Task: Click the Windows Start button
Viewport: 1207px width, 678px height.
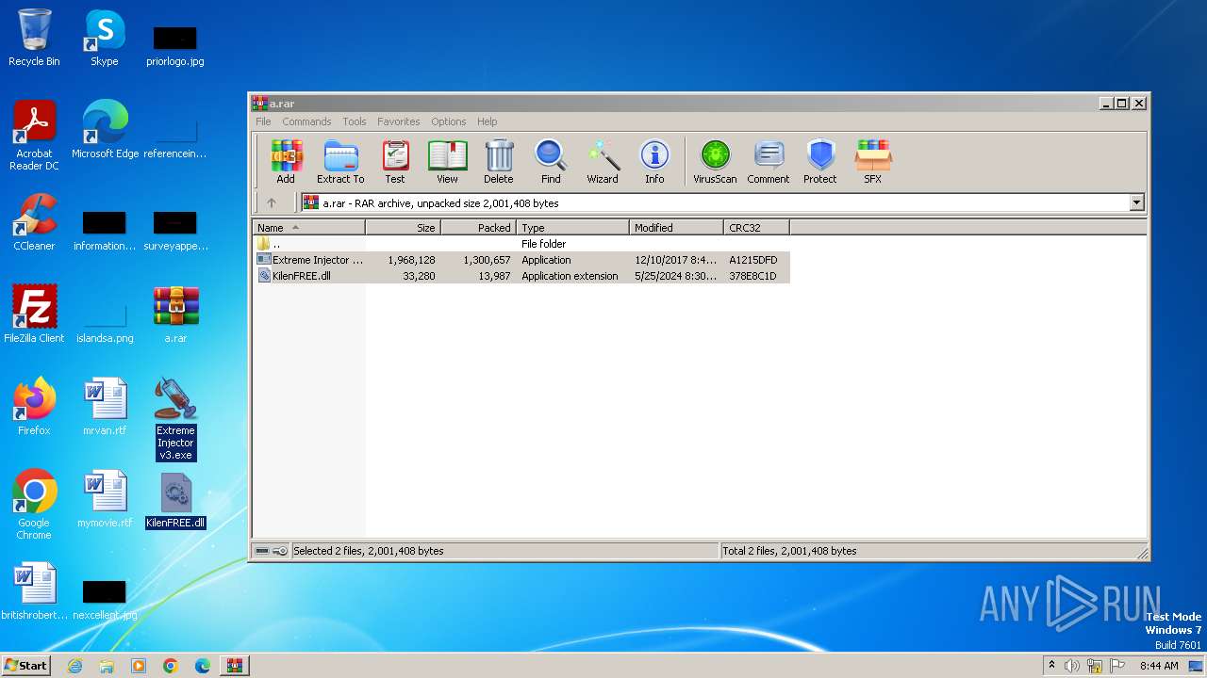Action: pyautogui.click(x=26, y=665)
